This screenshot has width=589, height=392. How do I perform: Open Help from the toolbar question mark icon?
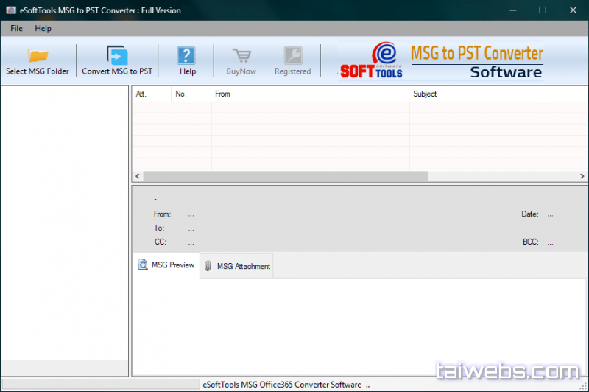[x=187, y=56]
